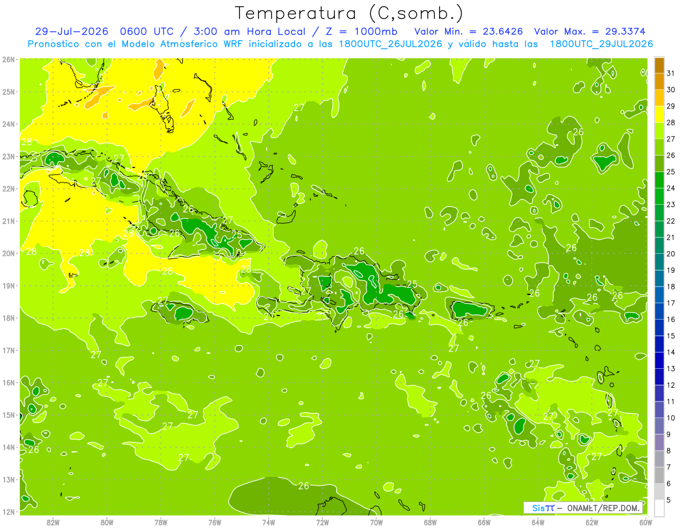Click the 12N latitude axis label
Viewport: 686px width, 530px height.
(8, 512)
